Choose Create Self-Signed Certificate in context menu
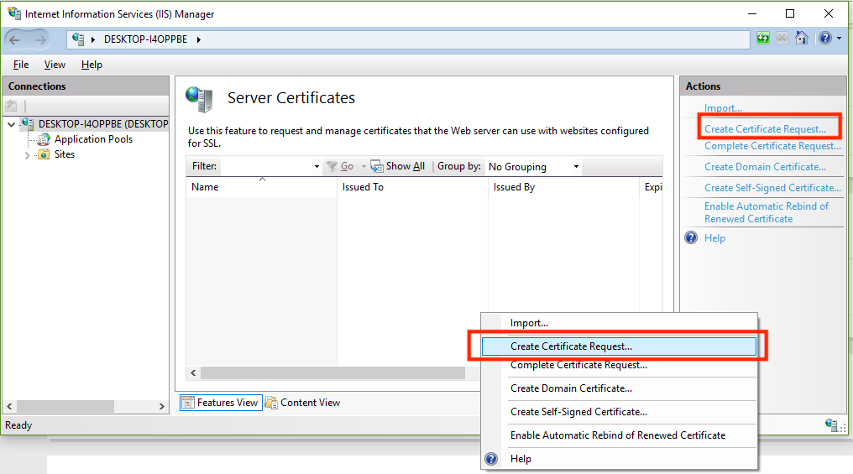The width and height of the screenshot is (853, 474). coord(578,412)
